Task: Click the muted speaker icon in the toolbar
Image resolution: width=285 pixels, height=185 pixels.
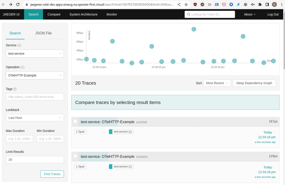Action: pos(253,5)
